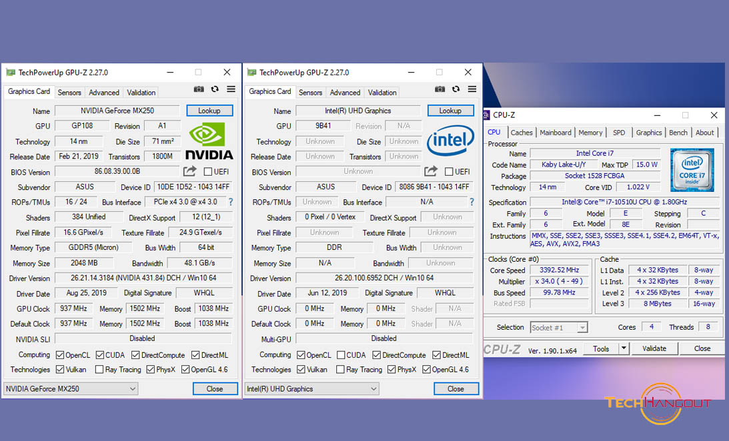The width and height of the screenshot is (729, 441).
Task: Click the Intel logo in GPU-Z
Action: 450,140
